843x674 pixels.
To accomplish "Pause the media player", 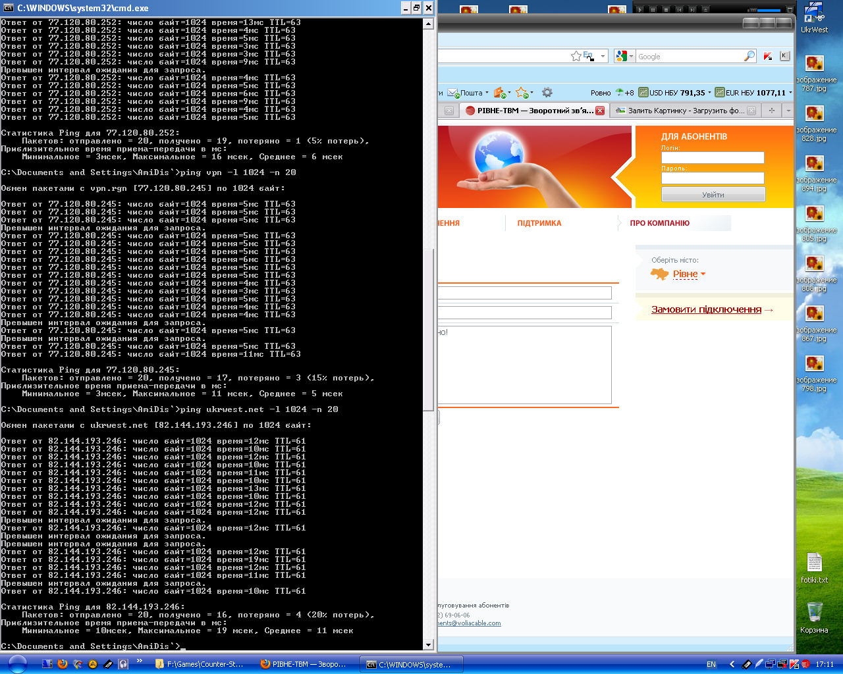I will tap(653, 10).
